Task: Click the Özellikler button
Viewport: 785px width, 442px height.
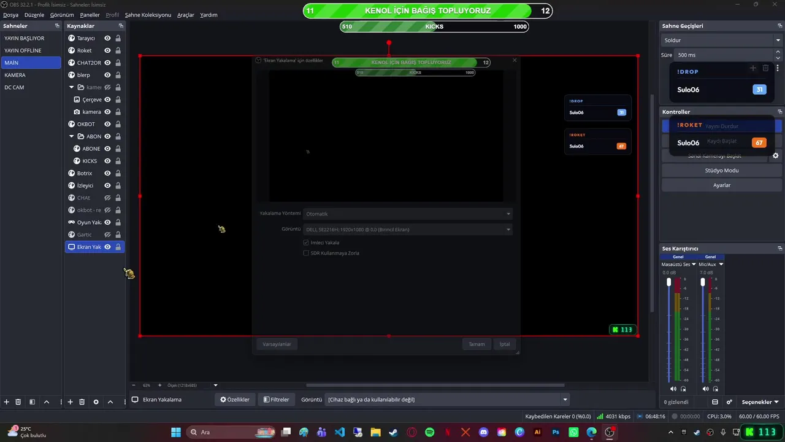Action: [235, 400]
